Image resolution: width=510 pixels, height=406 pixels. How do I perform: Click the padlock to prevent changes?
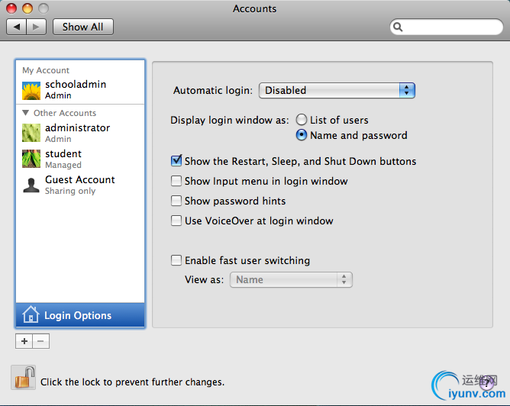click(24, 378)
